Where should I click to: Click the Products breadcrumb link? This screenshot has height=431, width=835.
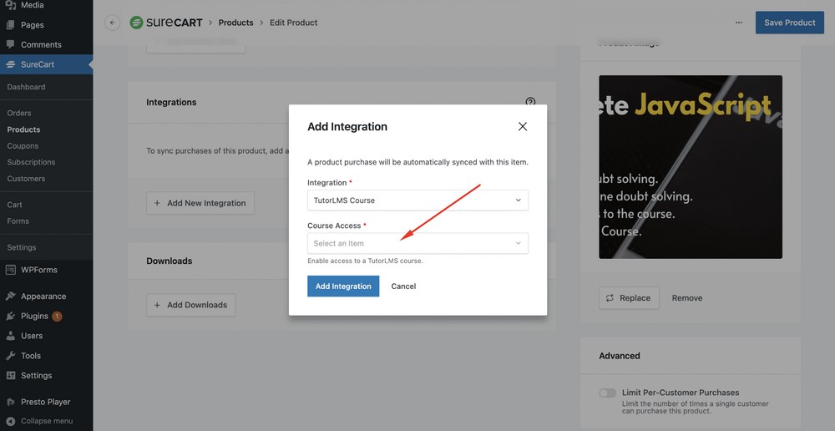235,23
